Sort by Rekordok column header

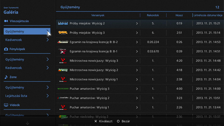point(153,15)
